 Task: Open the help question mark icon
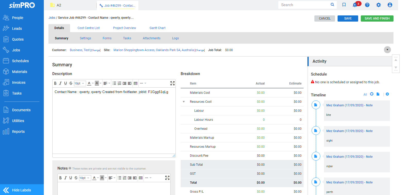367,5
